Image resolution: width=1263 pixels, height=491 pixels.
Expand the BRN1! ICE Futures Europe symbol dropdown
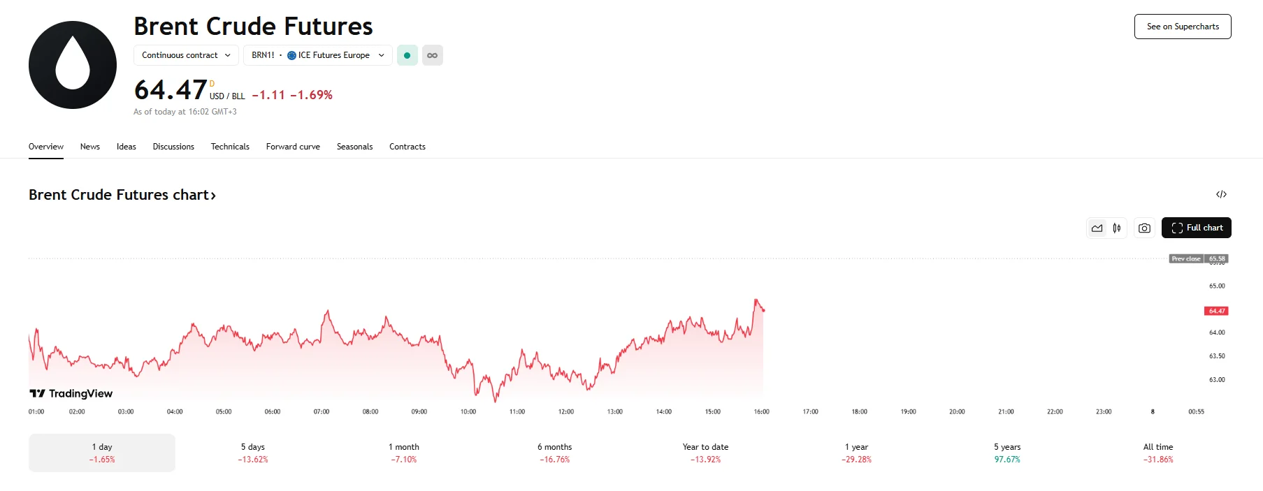[x=317, y=55]
